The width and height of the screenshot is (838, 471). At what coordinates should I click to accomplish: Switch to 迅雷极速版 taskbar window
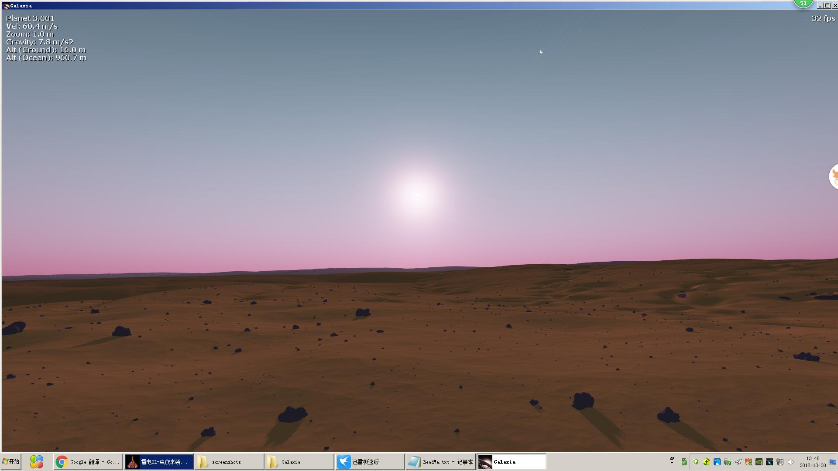point(369,461)
